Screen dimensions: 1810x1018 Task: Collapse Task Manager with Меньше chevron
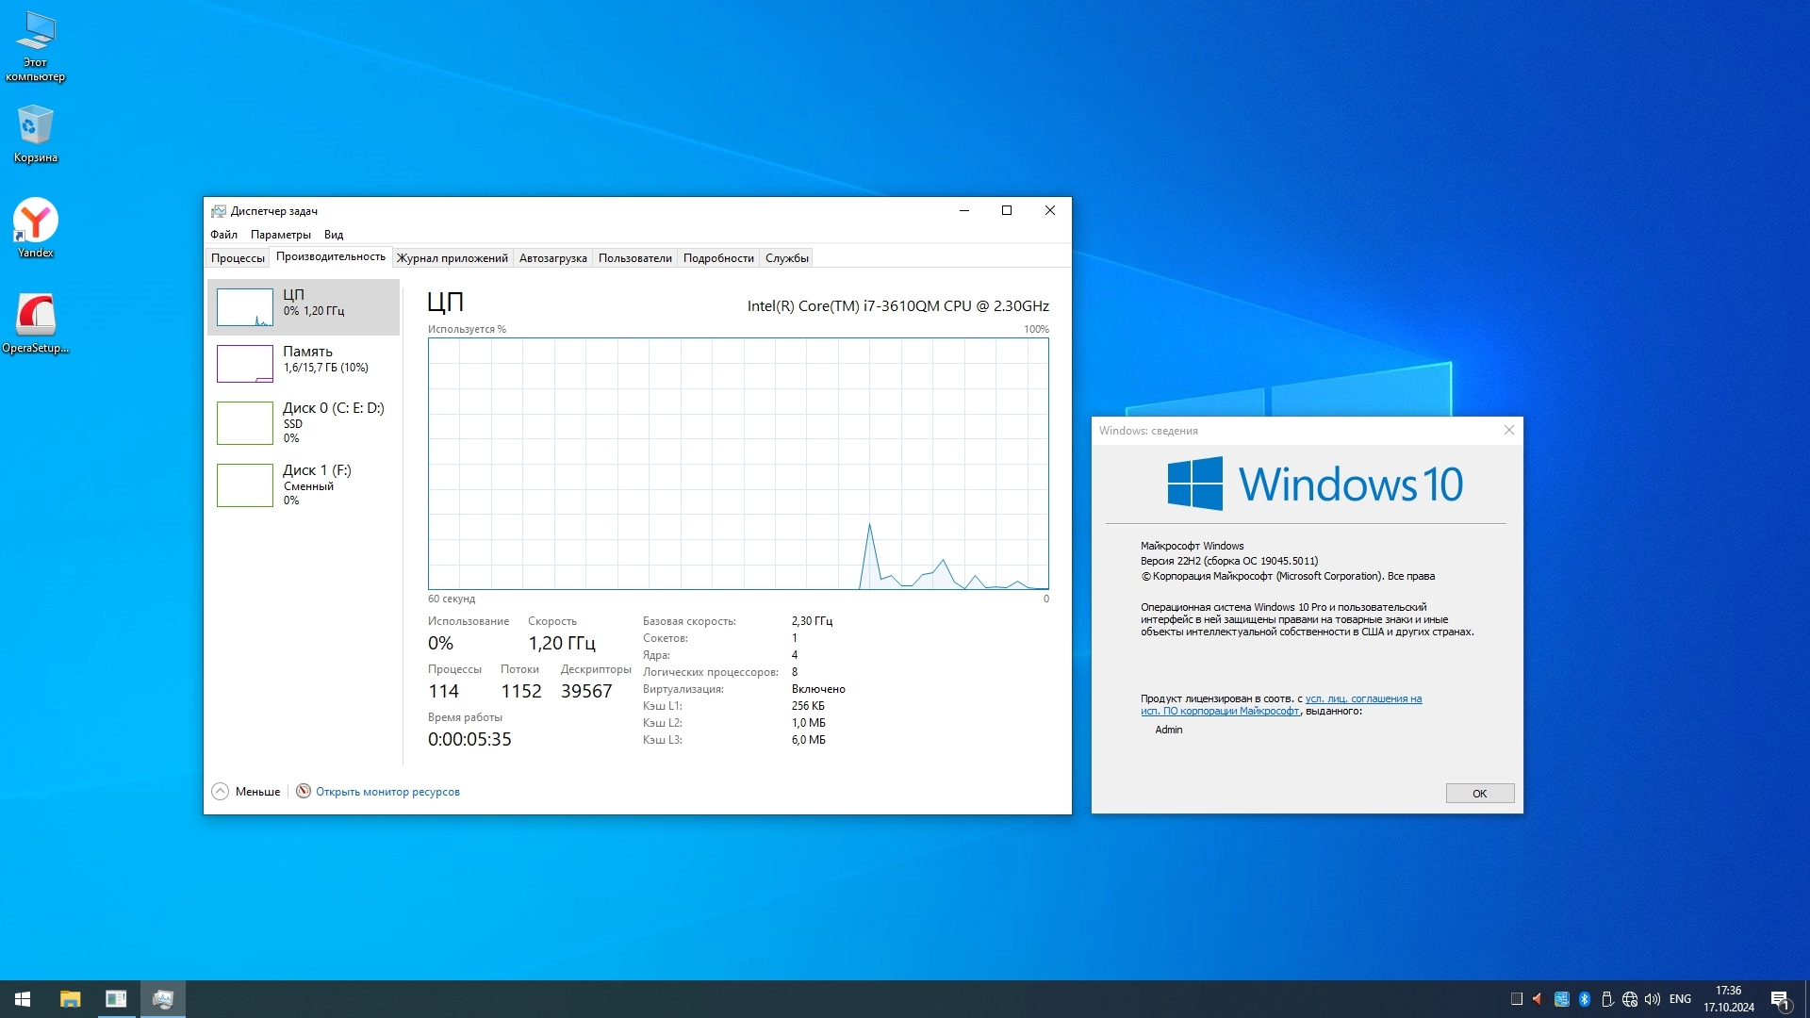tap(221, 792)
